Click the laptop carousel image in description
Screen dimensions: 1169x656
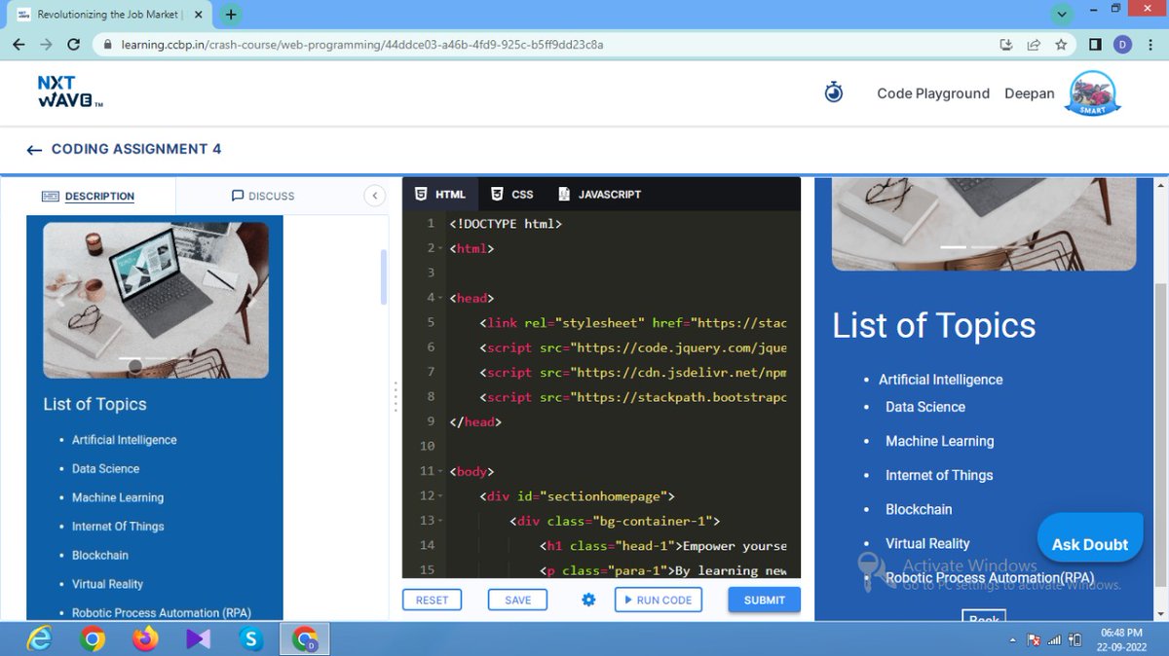pyautogui.click(x=156, y=300)
